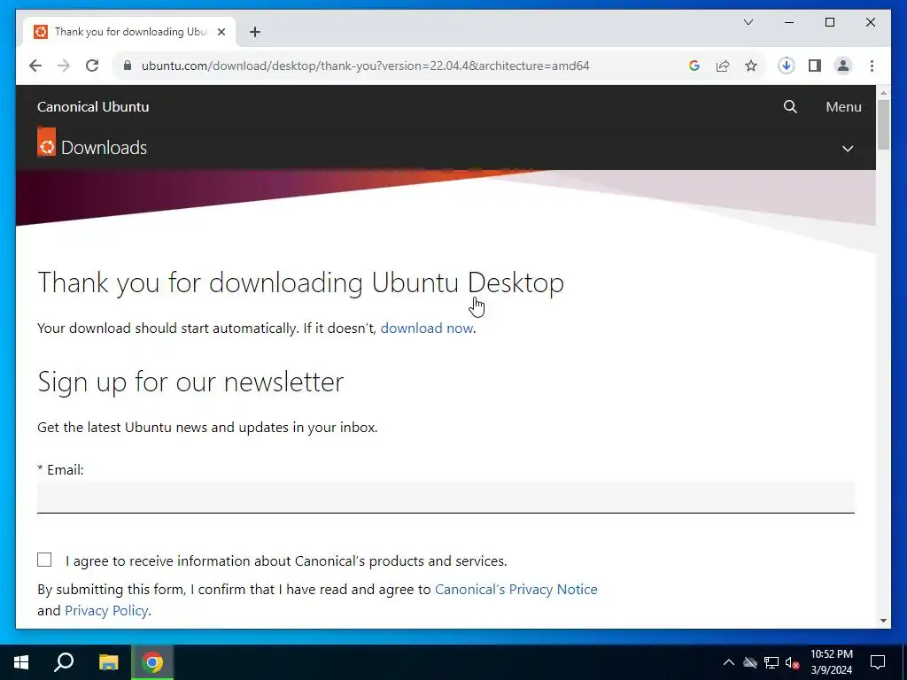
Task: Open File Explorer from the taskbar
Action: (108, 662)
